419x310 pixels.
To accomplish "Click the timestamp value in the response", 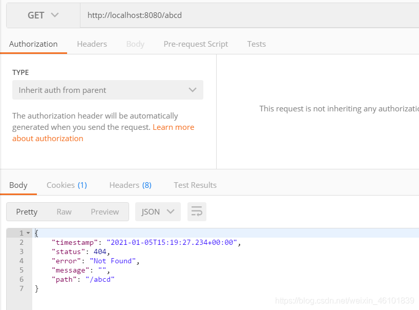I will (x=173, y=242).
